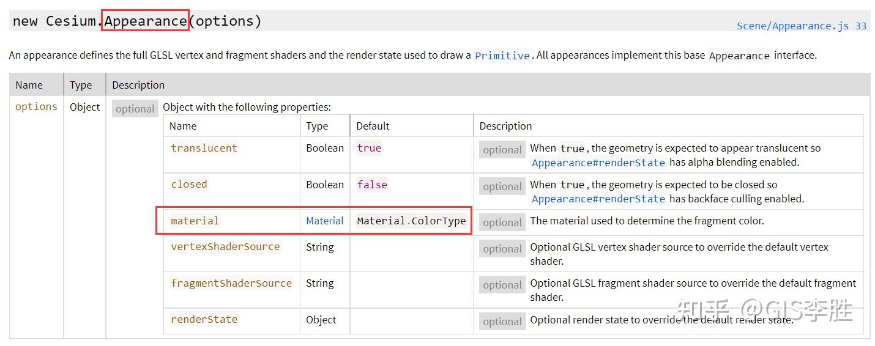The width and height of the screenshot is (875, 346).
Task: Select the material property name
Action: (x=195, y=221)
